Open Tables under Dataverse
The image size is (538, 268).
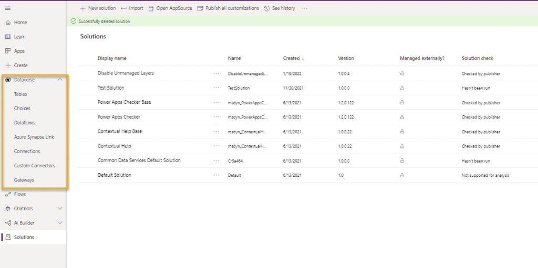coord(20,94)
